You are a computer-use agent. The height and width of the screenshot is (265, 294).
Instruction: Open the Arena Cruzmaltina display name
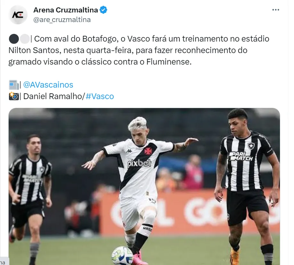click(x=66, y=10)
